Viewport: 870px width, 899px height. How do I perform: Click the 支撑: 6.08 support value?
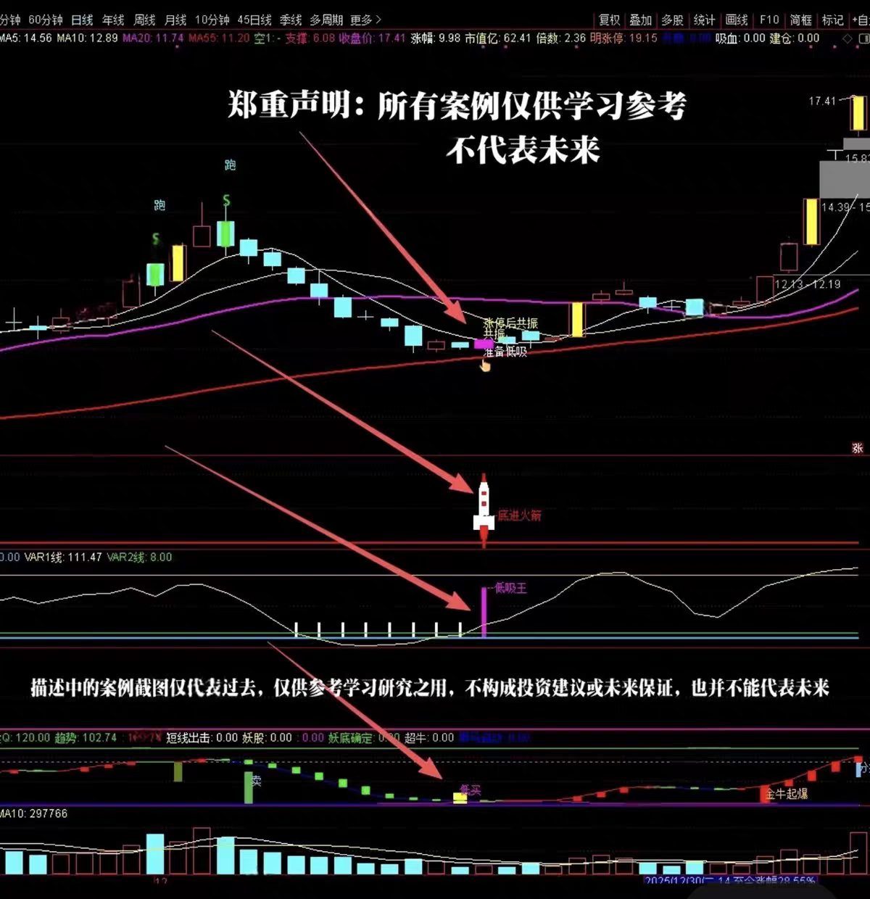click(310, 38)
